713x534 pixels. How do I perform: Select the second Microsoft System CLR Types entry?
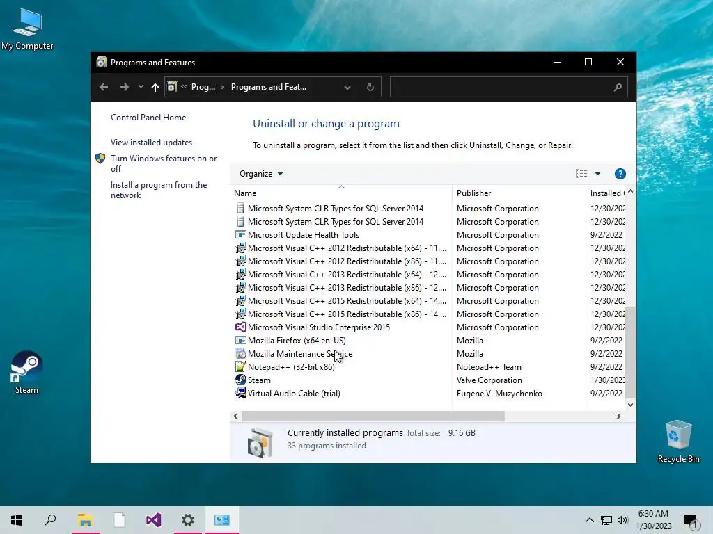[x=336, y=222]
